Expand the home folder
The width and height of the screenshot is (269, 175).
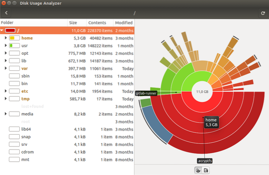tap(5, 38)
